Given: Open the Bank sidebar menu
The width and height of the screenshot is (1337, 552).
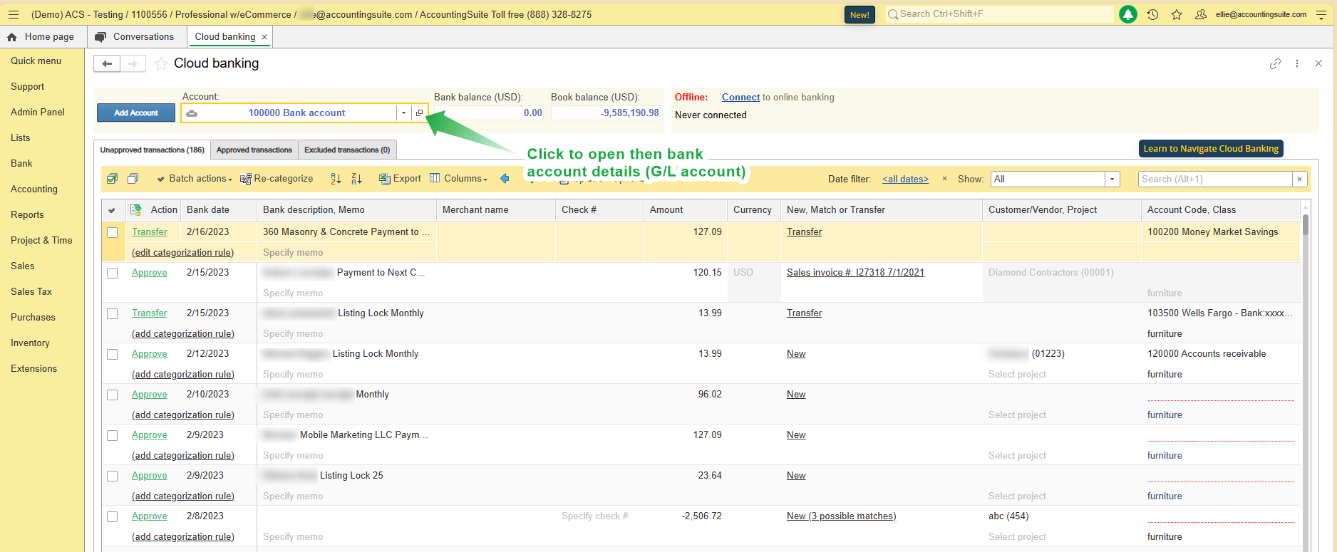Looking at the screenshot, I should tap(21, 163).
